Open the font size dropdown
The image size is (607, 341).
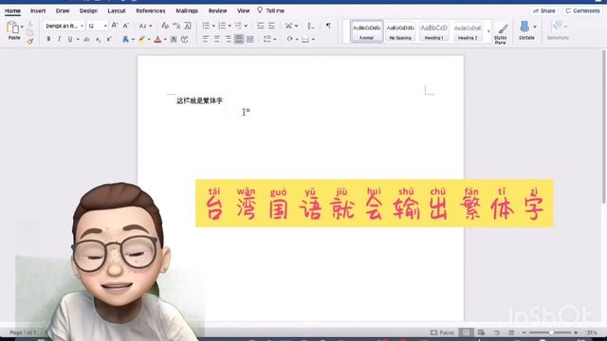coord(105,27)
